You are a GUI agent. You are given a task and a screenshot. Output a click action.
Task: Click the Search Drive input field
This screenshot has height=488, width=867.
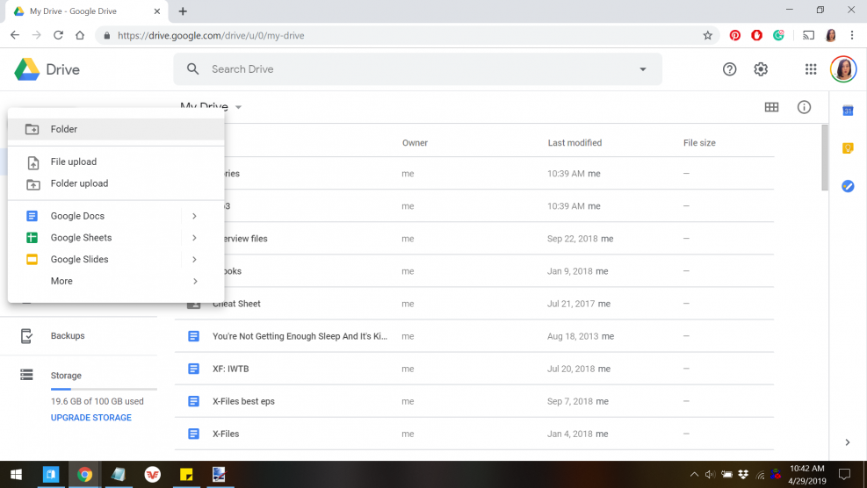(413, 69)
